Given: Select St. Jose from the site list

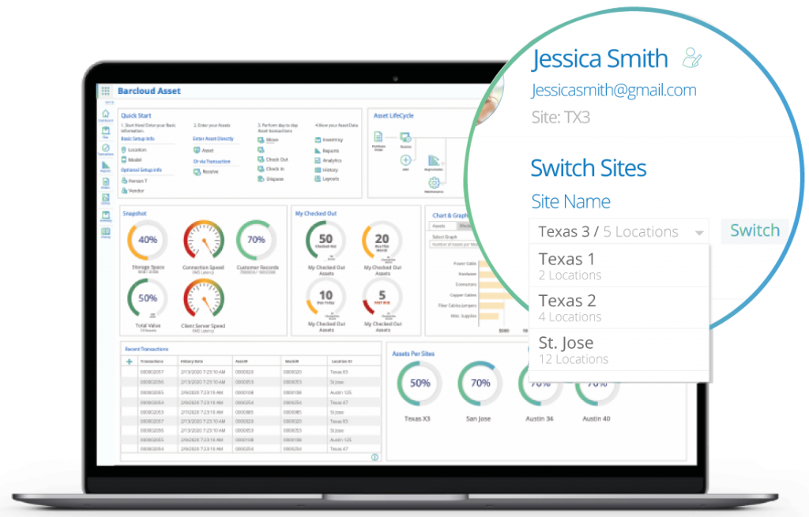Looking at the screenshot, I should (619, 350).
